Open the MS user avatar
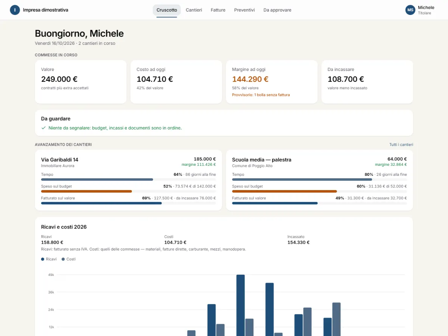Image resolution: width=448 pixels, height=336 pixels. point(410,10)
